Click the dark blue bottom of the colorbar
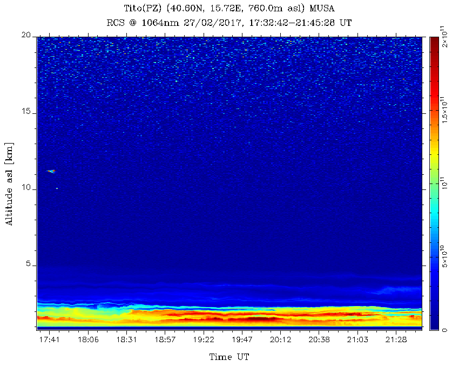 tap(434, 322)
